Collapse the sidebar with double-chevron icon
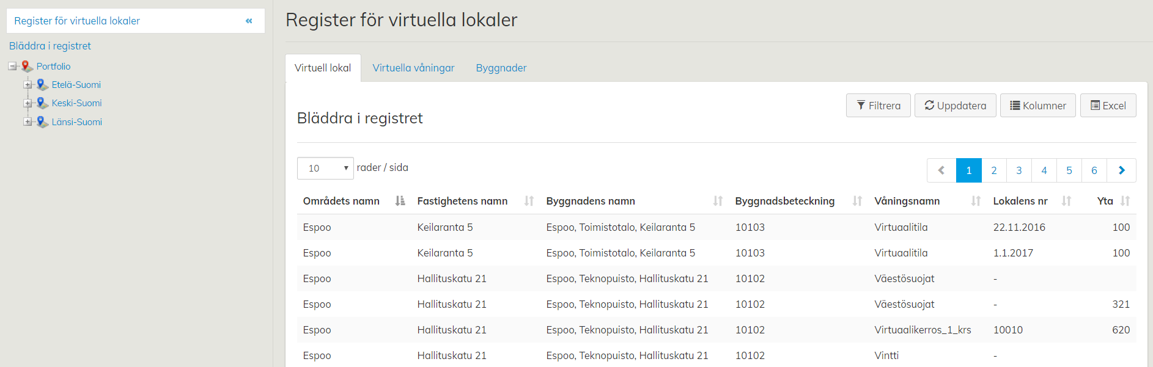The height and width of the screenshot is (367, 1153). pos(249,21)
